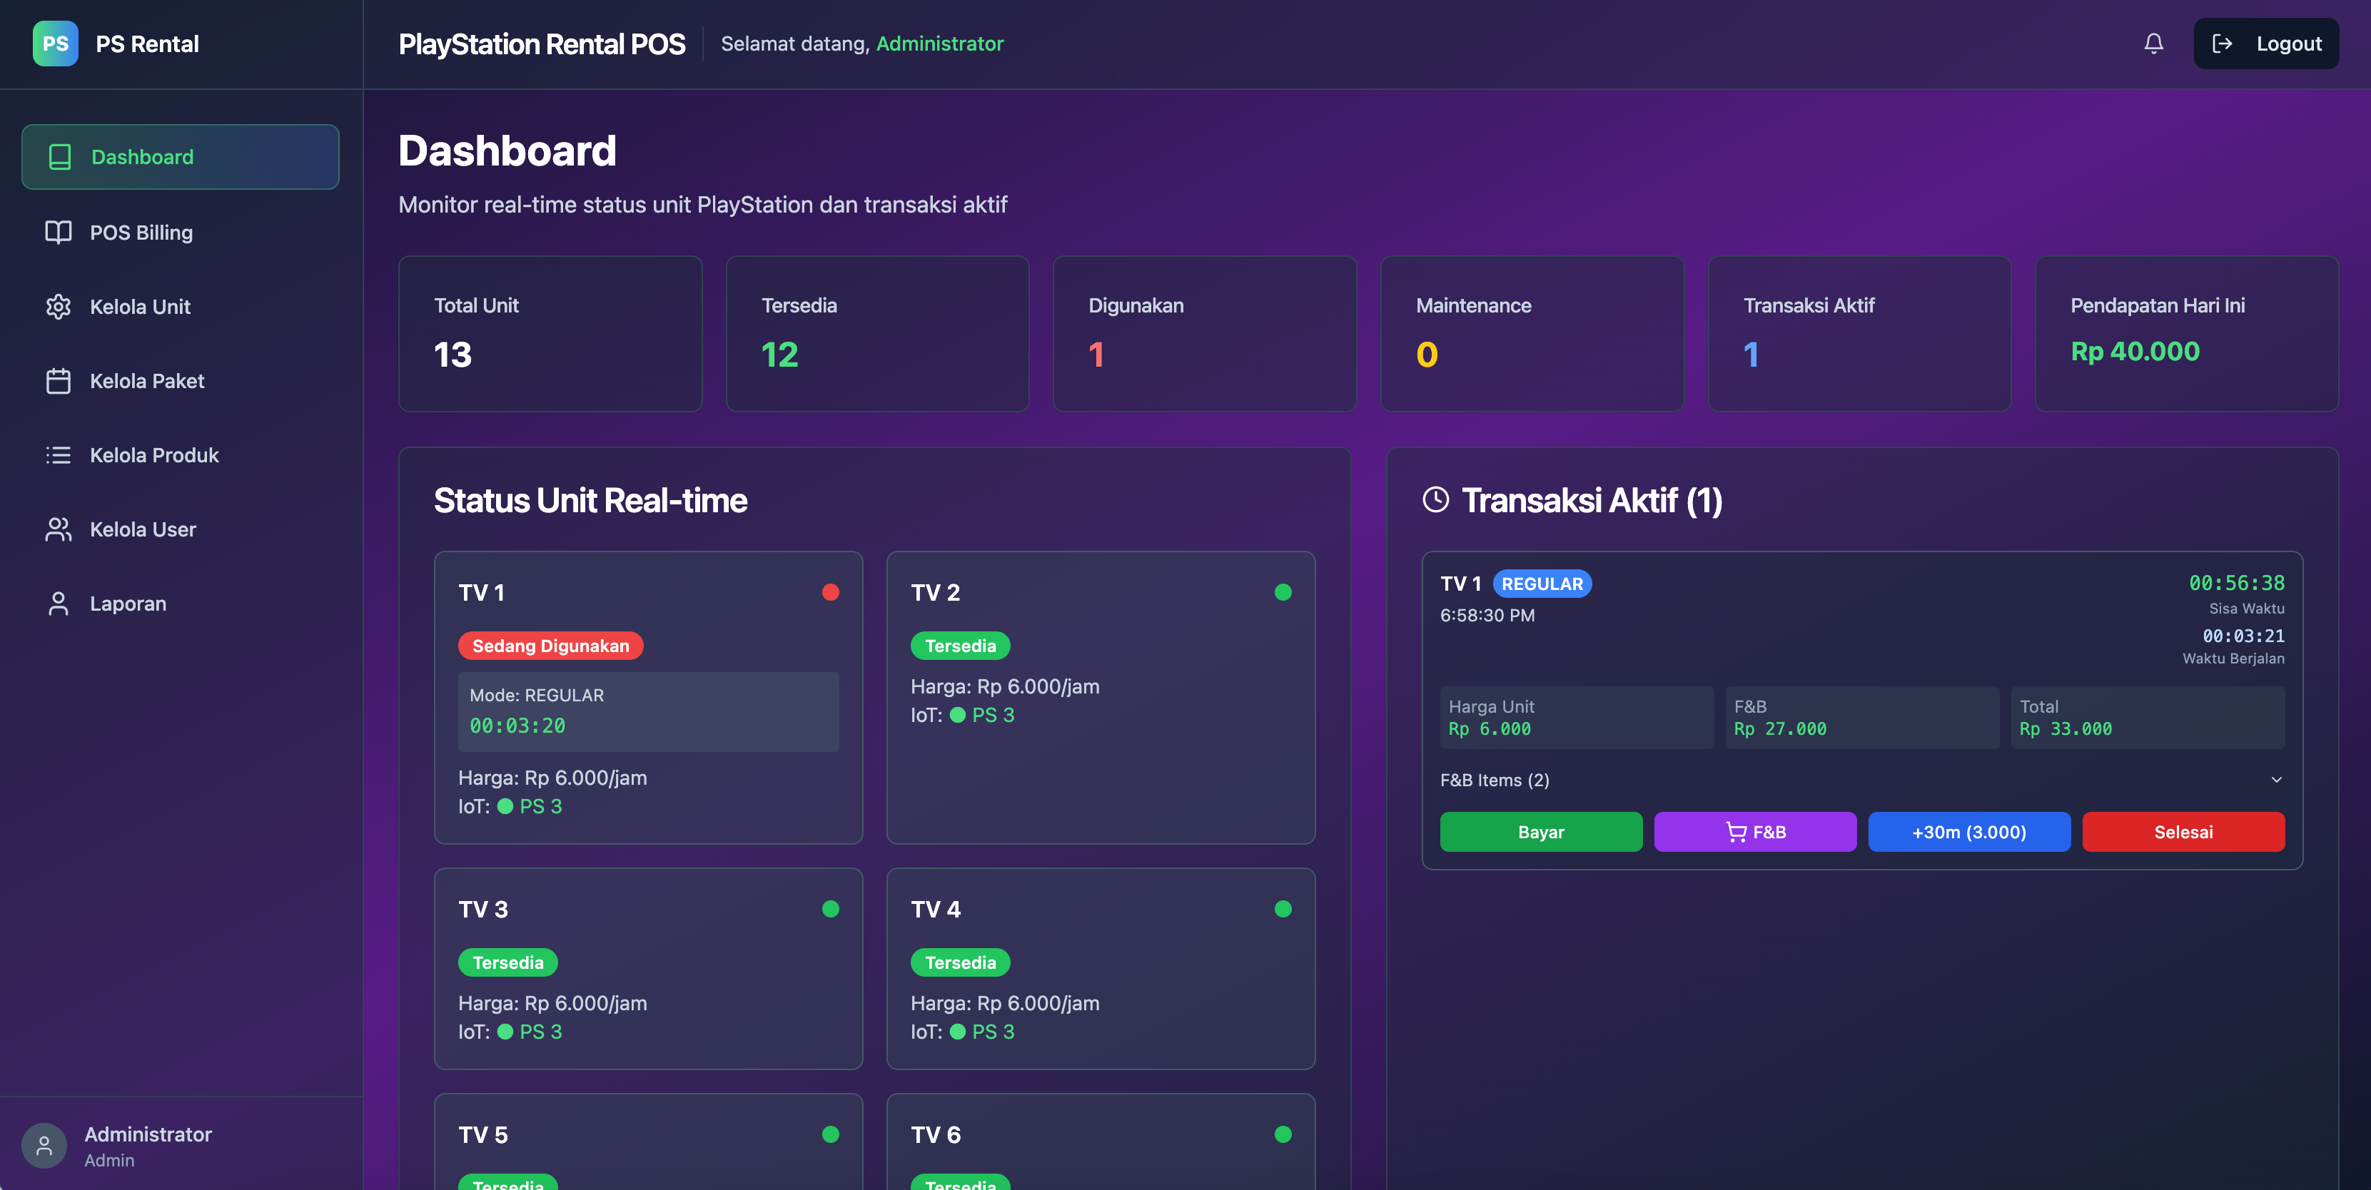Open Laporan menu item
The width and height of the screenshot is (2371, 1190).
181,604
